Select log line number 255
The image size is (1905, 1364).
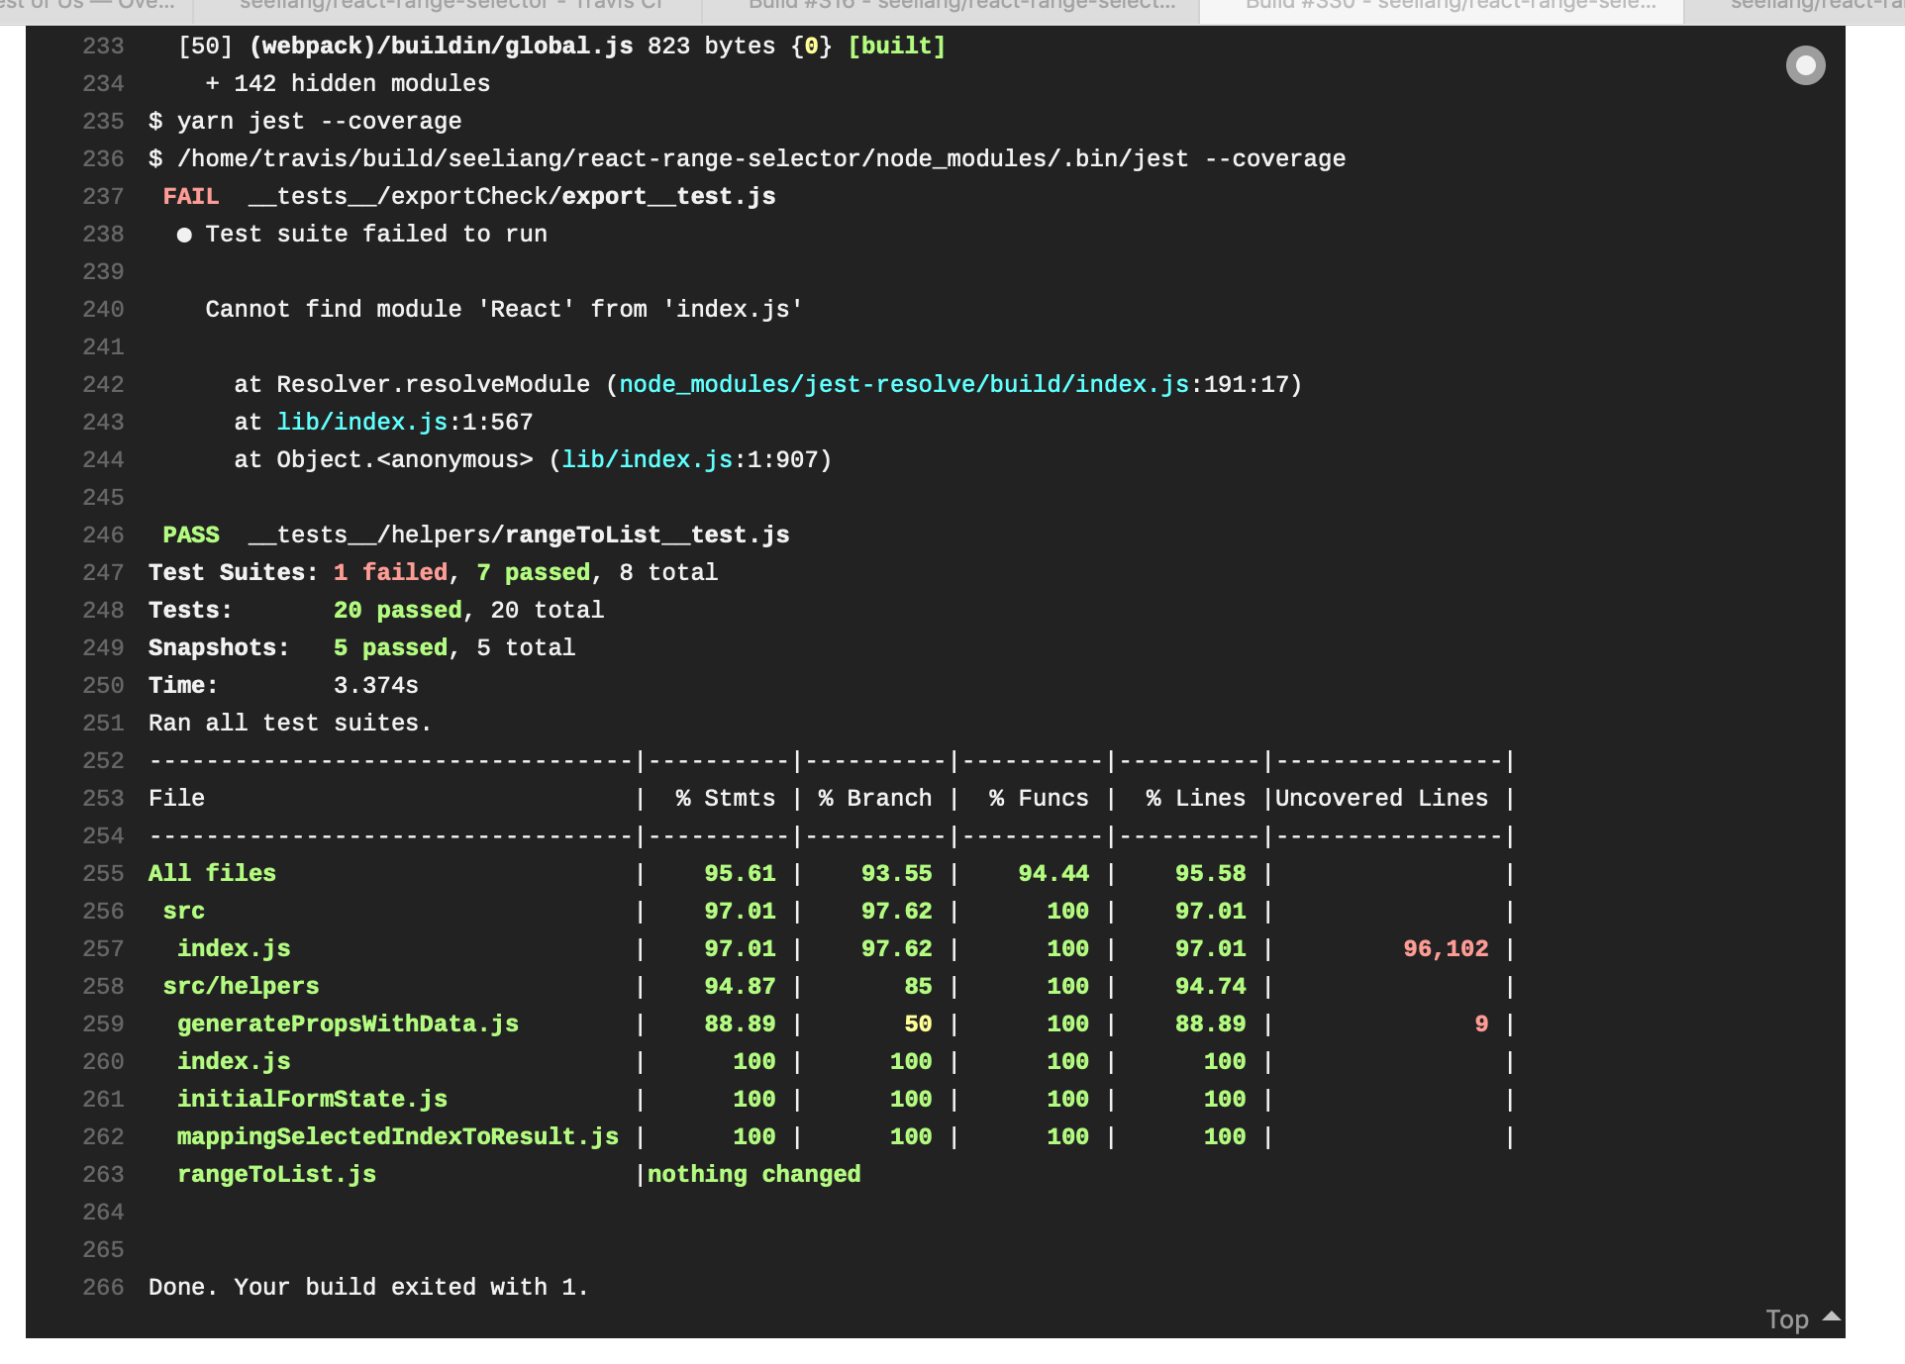tap(103, 874)
